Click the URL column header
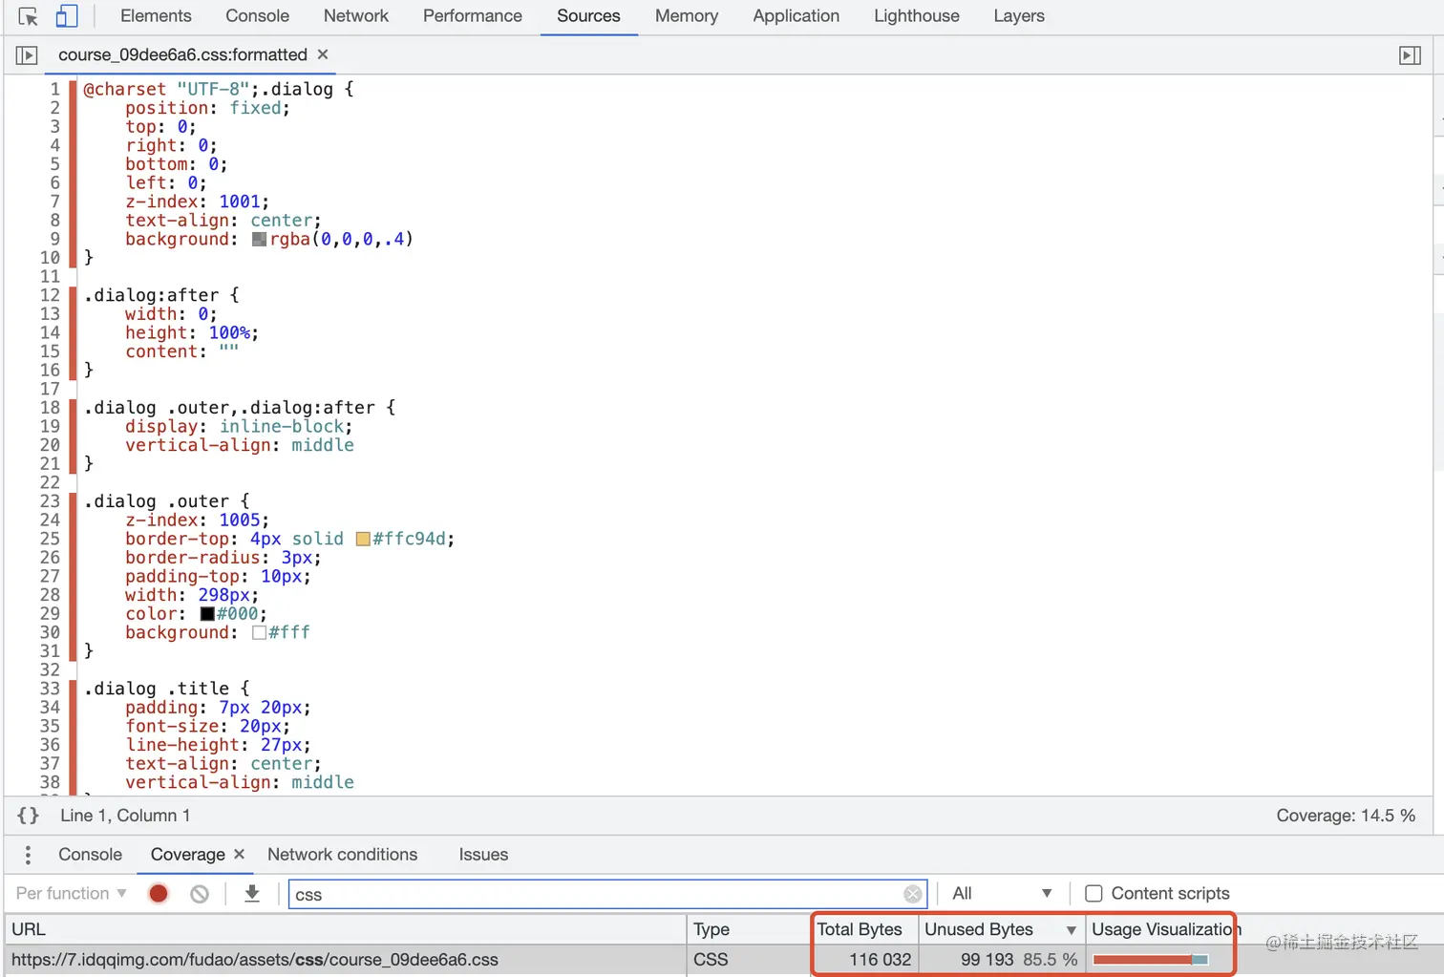Image resolution: width=1444 pixels, height=977 pixels. click(x=346, y=929)
